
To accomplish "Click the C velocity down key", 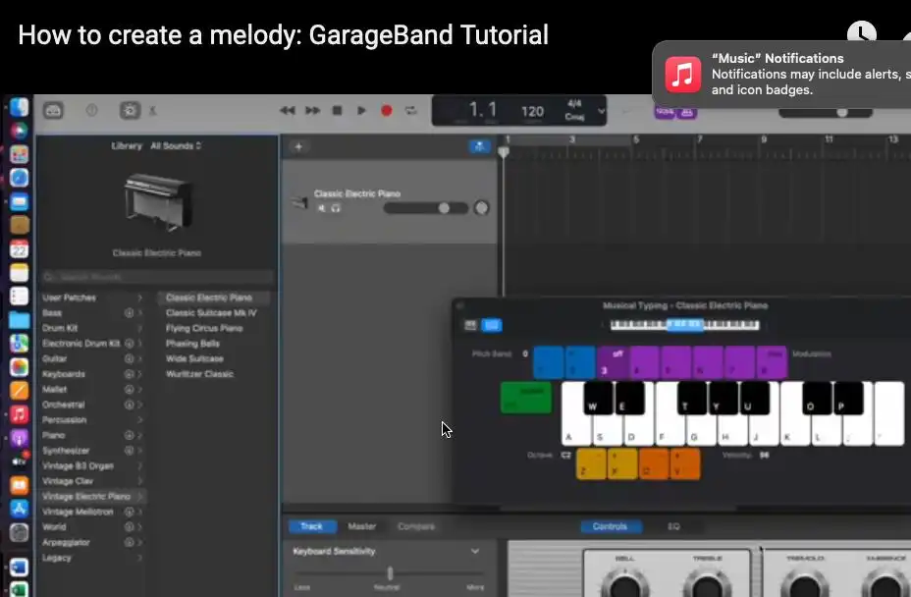I will 654,464.
